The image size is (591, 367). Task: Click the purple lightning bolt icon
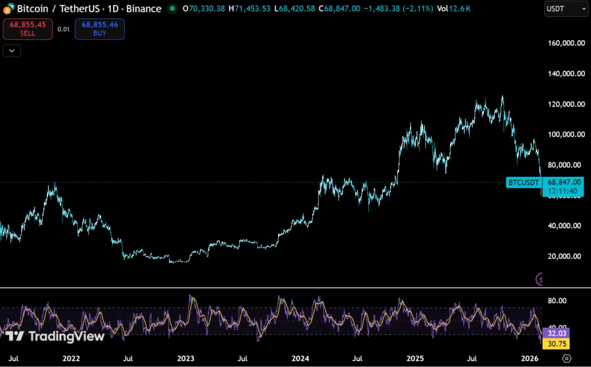click(540, 279)
